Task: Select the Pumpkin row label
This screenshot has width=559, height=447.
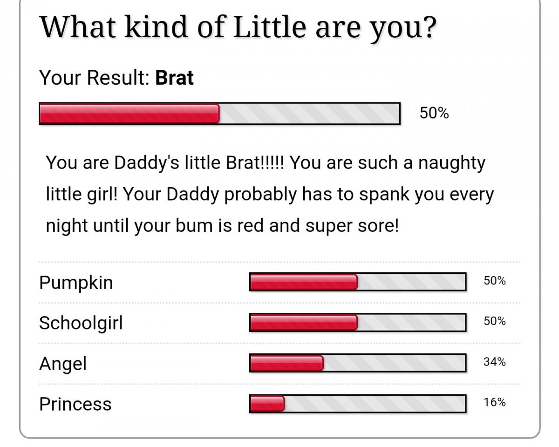Action: pos(76,283)
